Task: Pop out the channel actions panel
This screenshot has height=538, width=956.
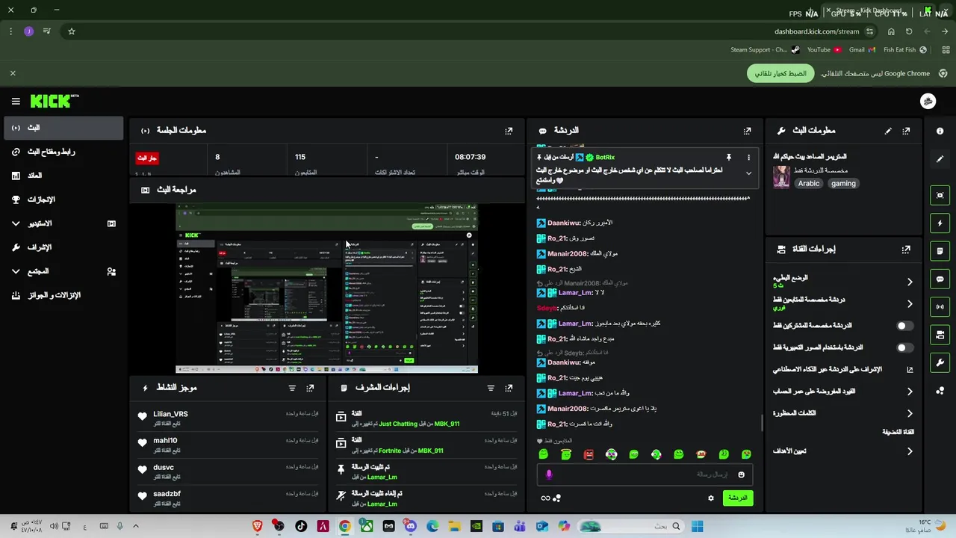Action: point(906,250)
